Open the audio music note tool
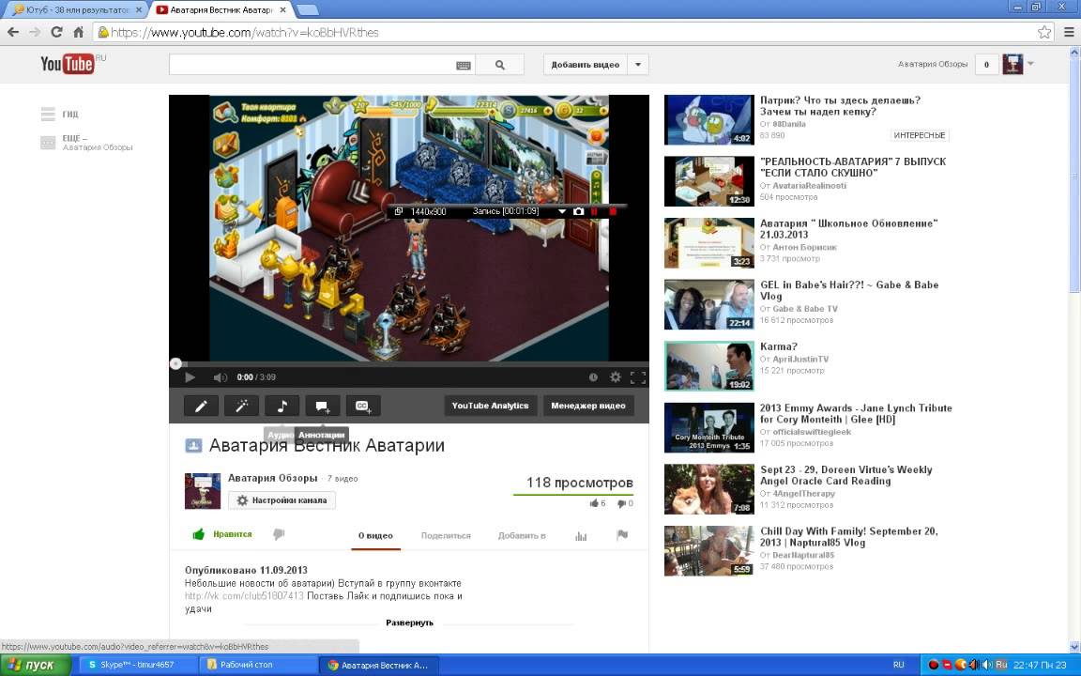1081x676 pixels. [282, 407]
